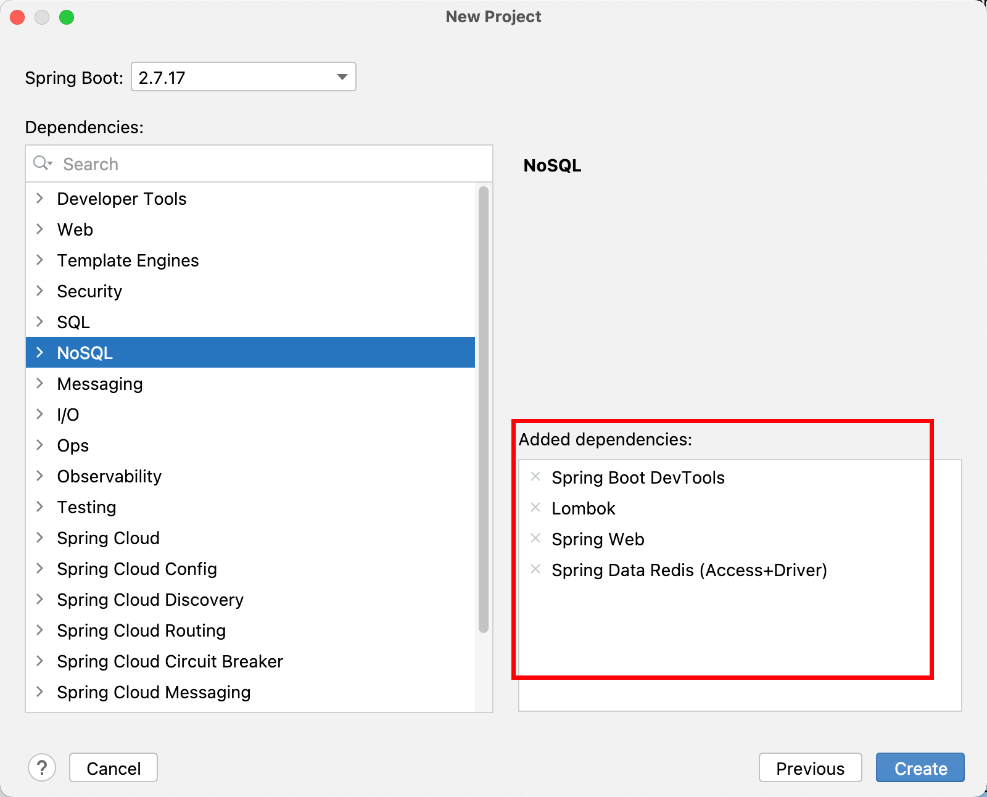987x797 pixels.
Task: Select the NoSQL tree row
Action: point(250,352)
